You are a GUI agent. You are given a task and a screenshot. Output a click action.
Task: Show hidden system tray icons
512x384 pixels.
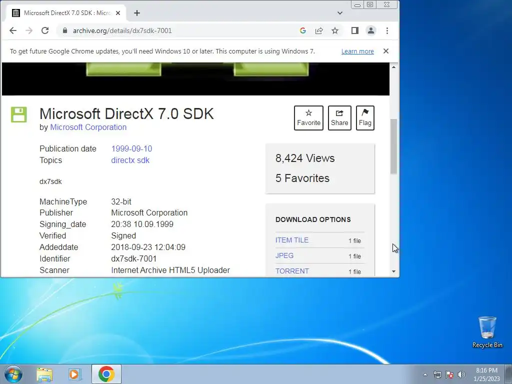click(425, 374)
